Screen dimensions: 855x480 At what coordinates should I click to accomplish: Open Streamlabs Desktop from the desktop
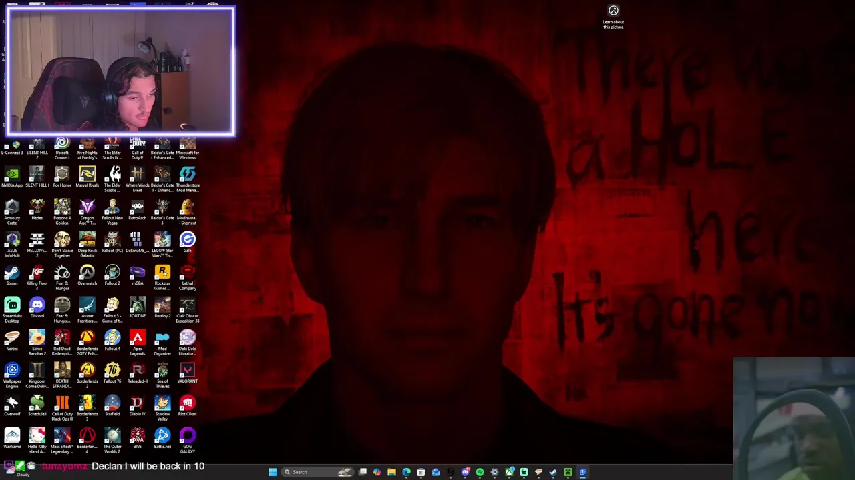(12, 309)
